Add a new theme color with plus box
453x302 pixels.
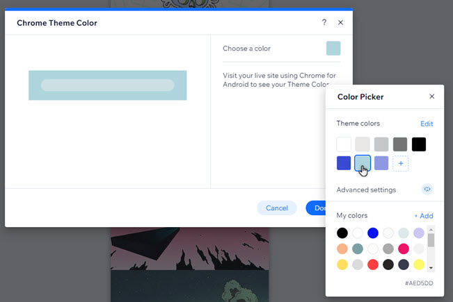400,163
